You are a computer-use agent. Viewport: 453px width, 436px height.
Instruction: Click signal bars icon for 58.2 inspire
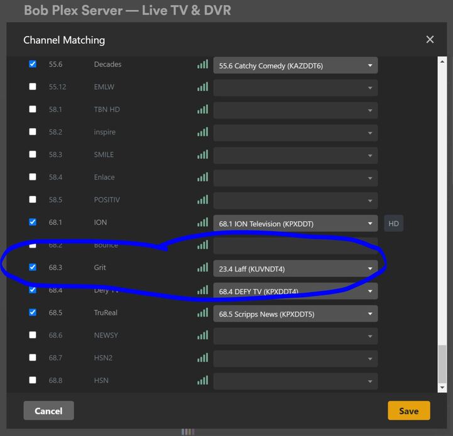[x=202, y=132]
